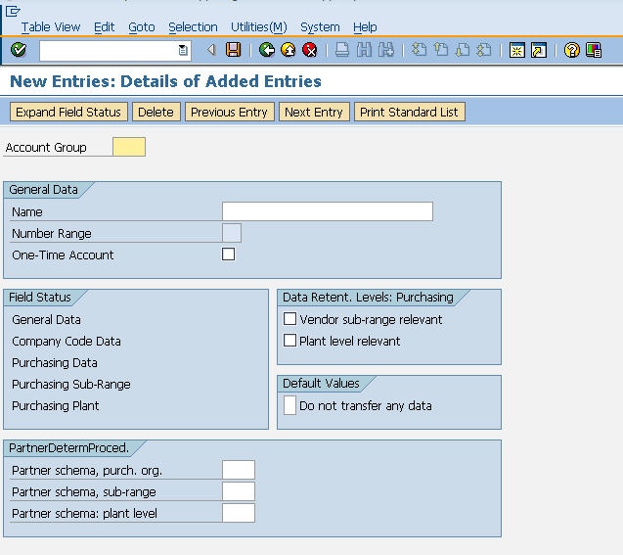Click the small left triangle beside command field
Screen dimensions: 623x555
(211, 50)
